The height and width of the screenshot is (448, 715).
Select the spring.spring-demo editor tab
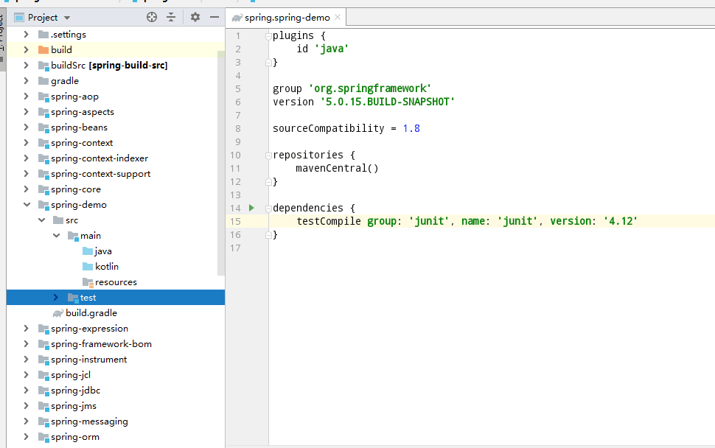(286, 18)
